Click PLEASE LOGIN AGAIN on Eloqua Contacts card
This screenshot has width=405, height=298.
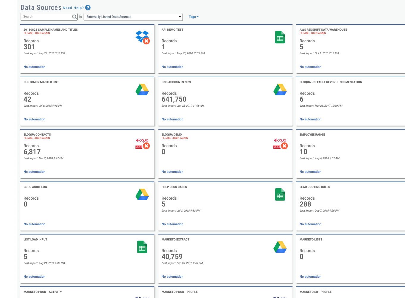point(37,138)
